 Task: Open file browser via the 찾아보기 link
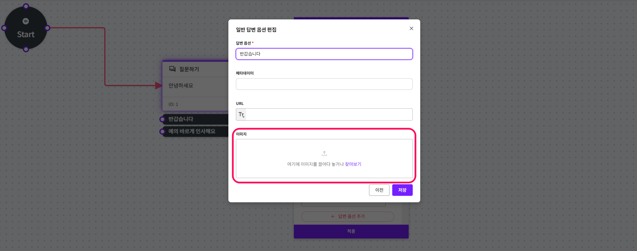[353, 164]
